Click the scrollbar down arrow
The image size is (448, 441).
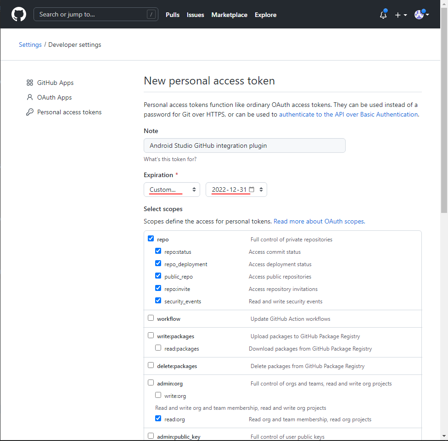(444, 436)
